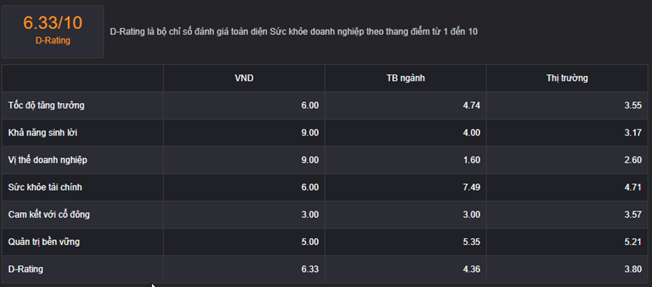
Task: Select the Thị trường column header
Action: pos(567,78)
